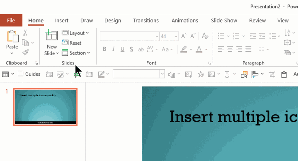
Task: Click the Increase Font Size icon
Action: coord(184,36)
